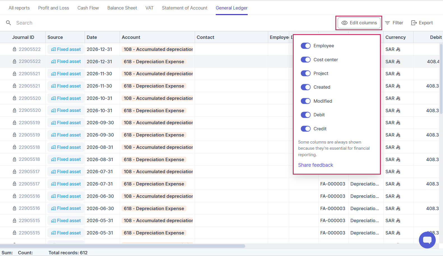443x256 pixels.
Task: Toggle off the Employee column
Action: [305, 46]
